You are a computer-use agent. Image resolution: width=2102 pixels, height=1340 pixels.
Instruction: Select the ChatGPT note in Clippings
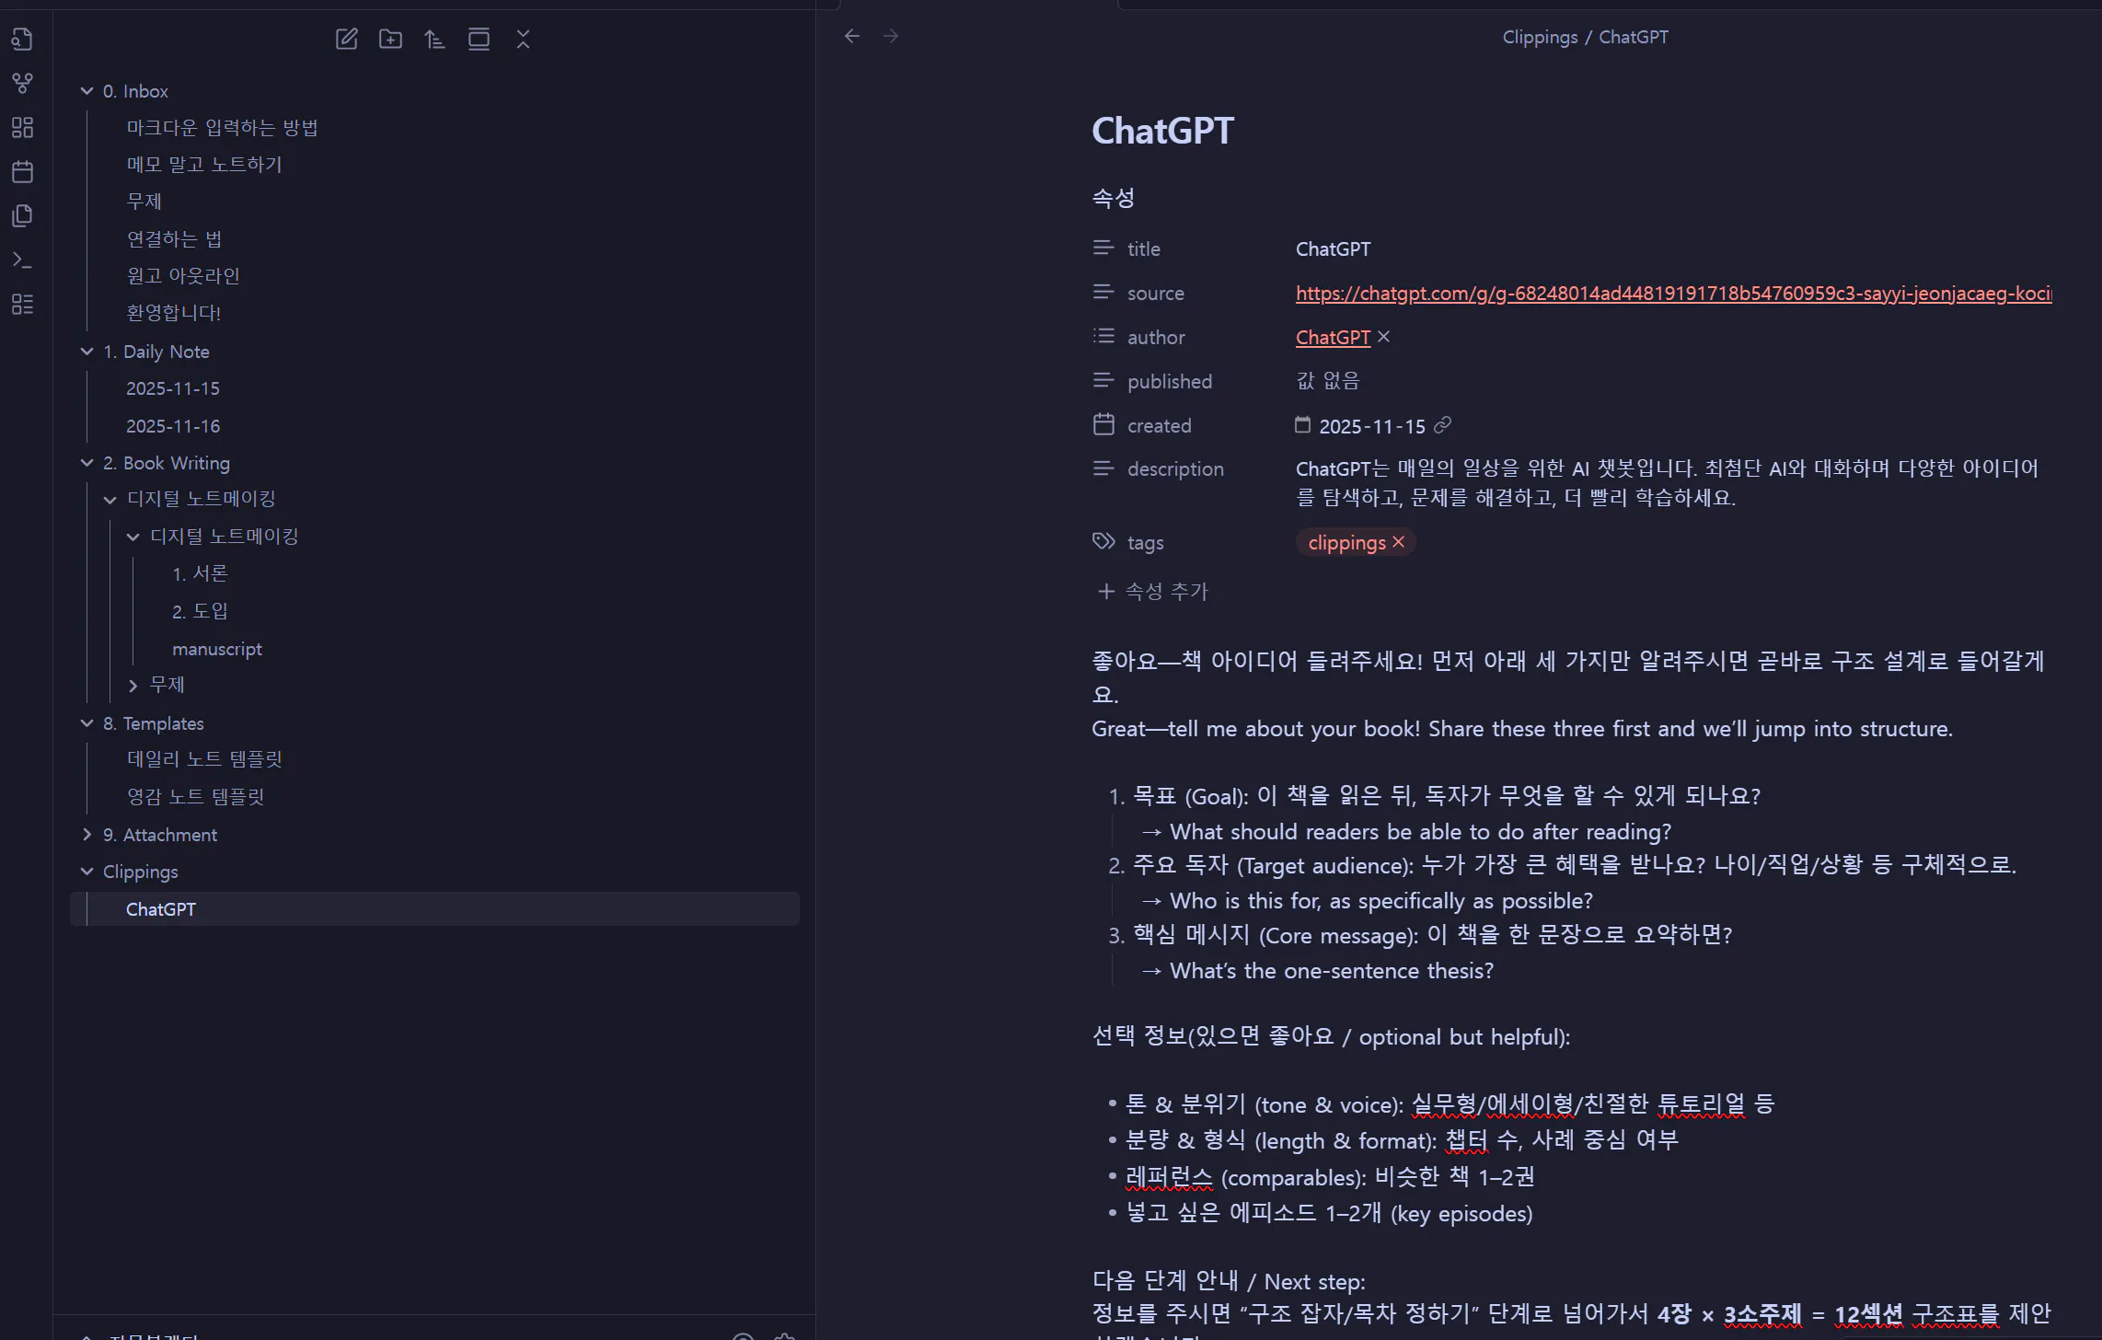(x=434, y=909)
